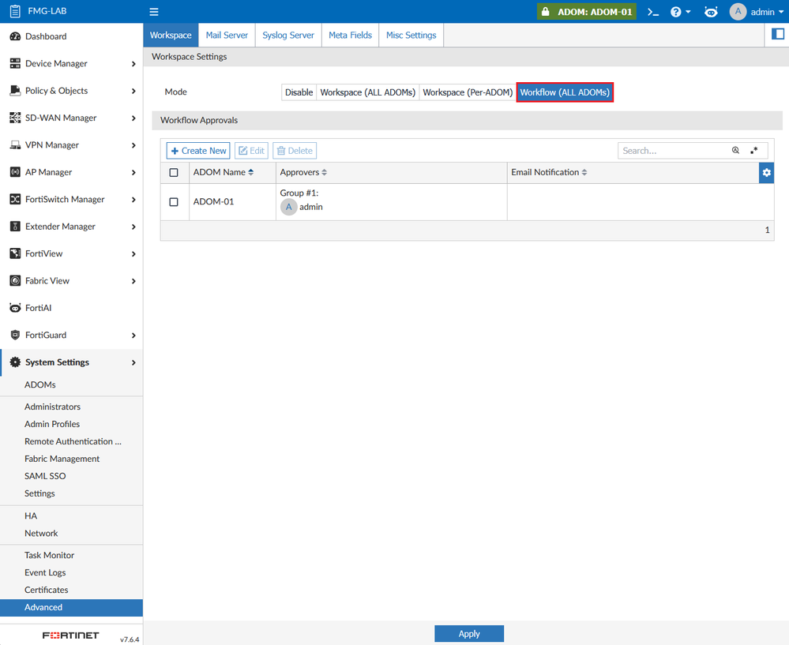Click the FortiGuard shield icon
The height and width of the screenshot is (645, 789).
[15, 335]
